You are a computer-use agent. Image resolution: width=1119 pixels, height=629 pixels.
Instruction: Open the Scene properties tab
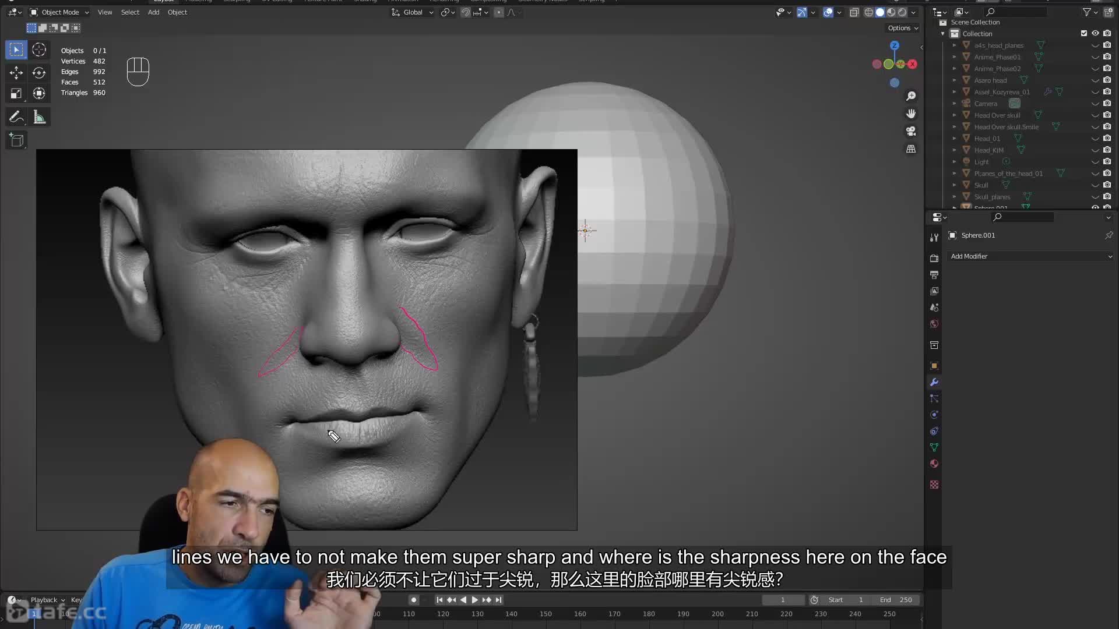[x=934, y=307]
